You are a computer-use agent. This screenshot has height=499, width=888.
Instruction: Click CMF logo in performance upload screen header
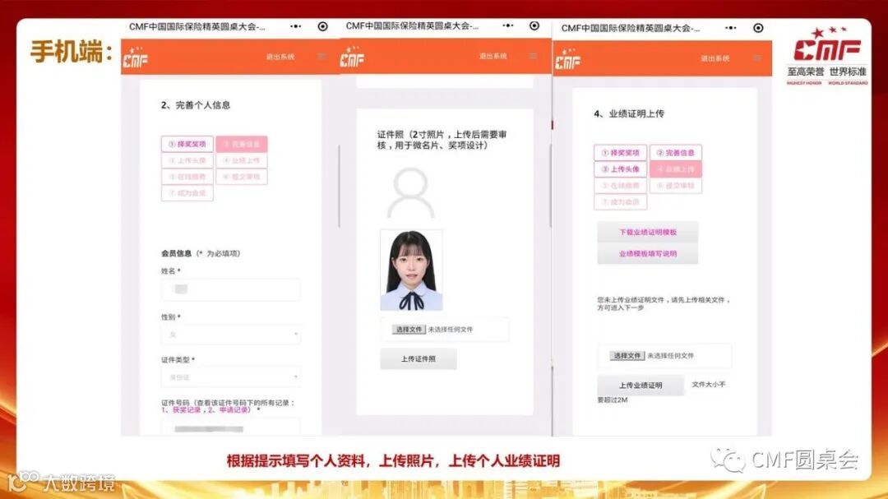click(567, 59)
